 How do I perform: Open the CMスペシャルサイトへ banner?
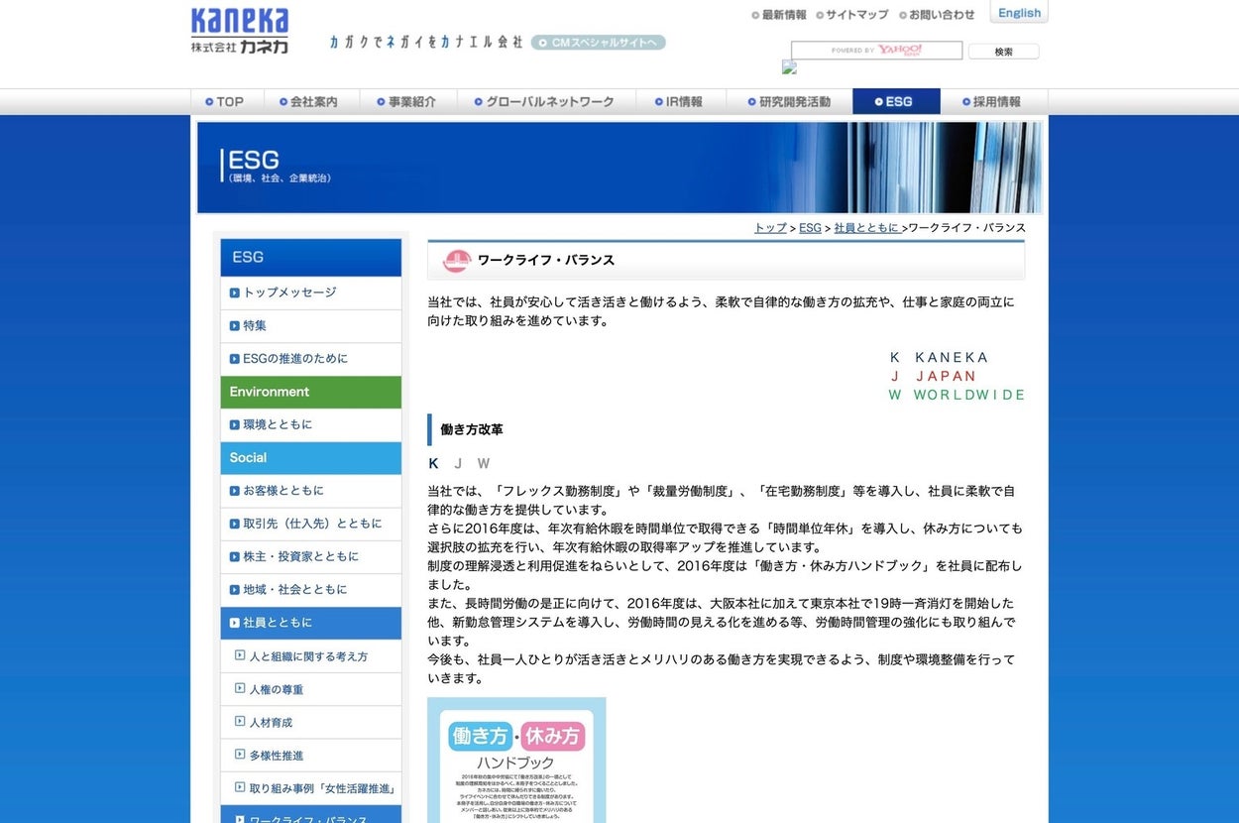598,43
